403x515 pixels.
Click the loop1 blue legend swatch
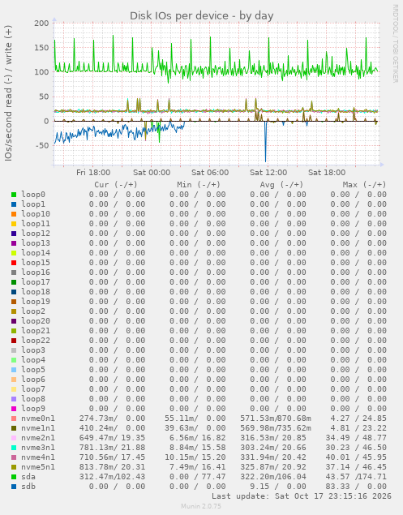pos(14,204)
